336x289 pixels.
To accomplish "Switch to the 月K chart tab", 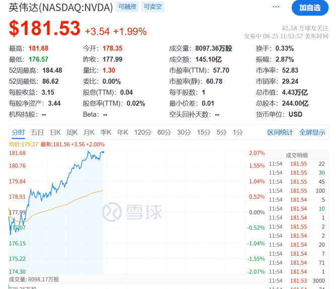I will click(x=89, y=132).
